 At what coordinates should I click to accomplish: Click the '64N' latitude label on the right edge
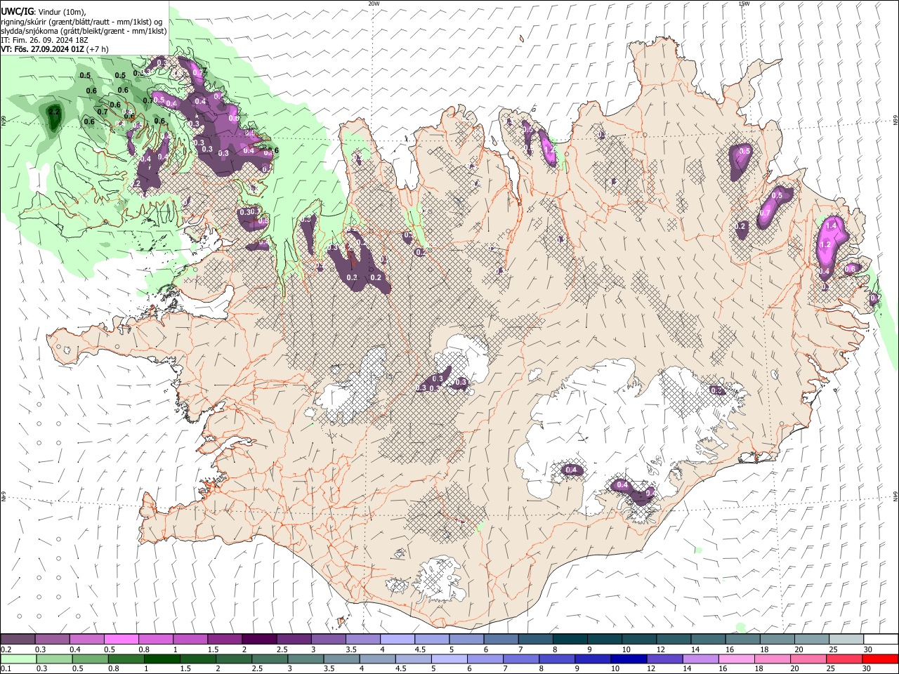895,496
